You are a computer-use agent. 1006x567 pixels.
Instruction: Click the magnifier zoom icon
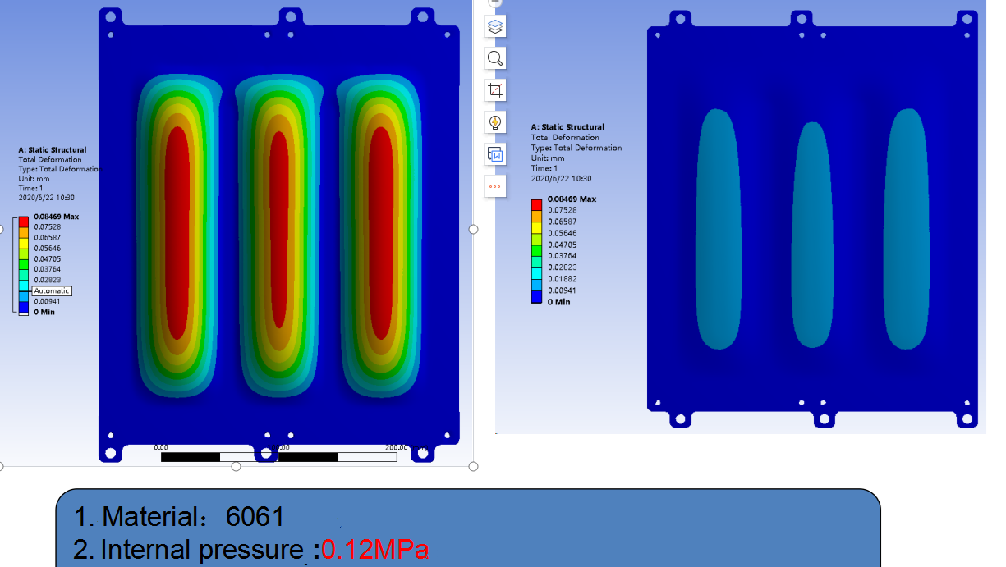pyautogui.click(x=495, y=58)
